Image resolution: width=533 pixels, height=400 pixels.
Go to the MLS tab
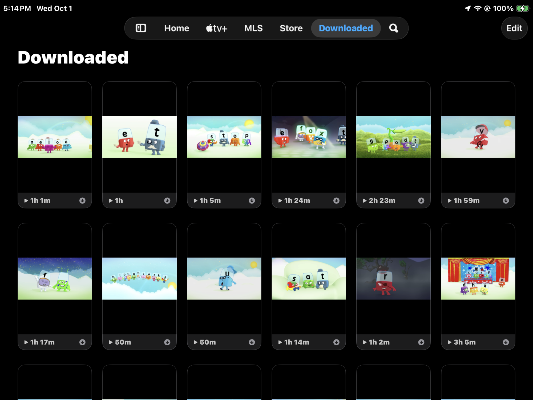[x=253, y=28]
